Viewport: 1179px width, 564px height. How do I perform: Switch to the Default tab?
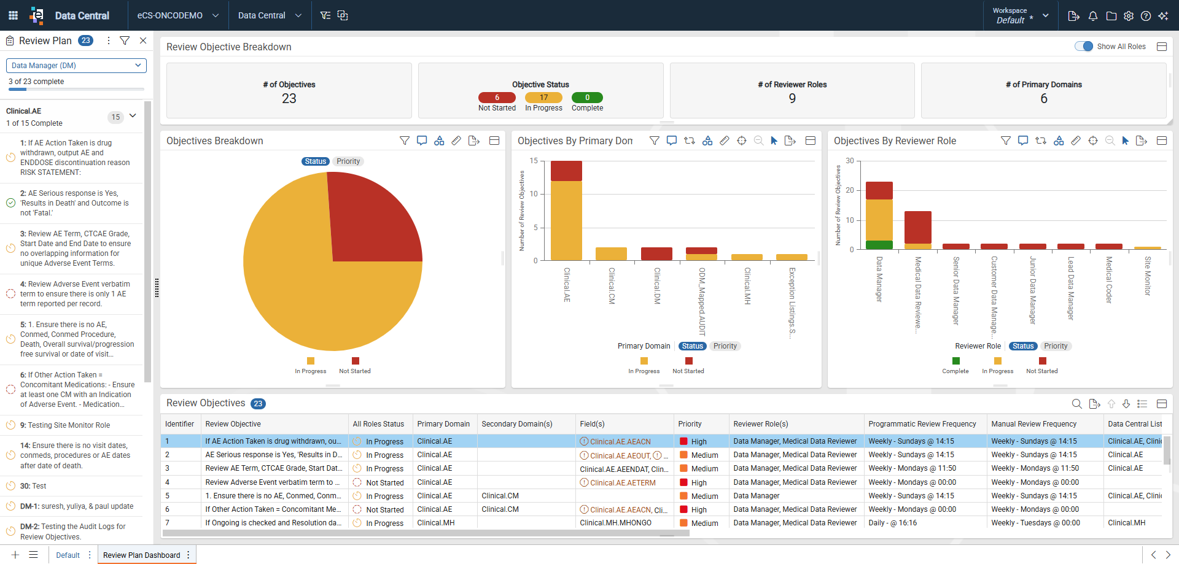[x=68, y=555]
